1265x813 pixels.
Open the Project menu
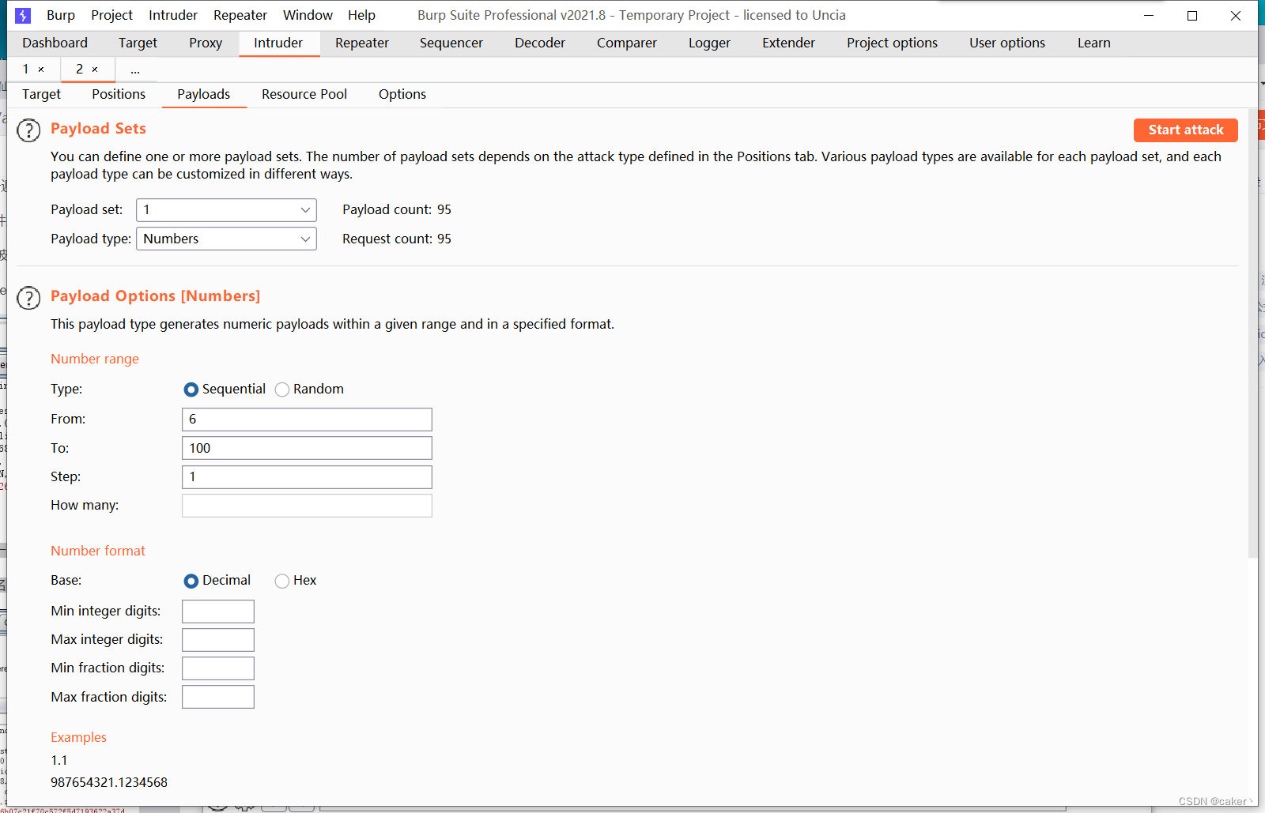pyautogui.click(x=111, y=15)
